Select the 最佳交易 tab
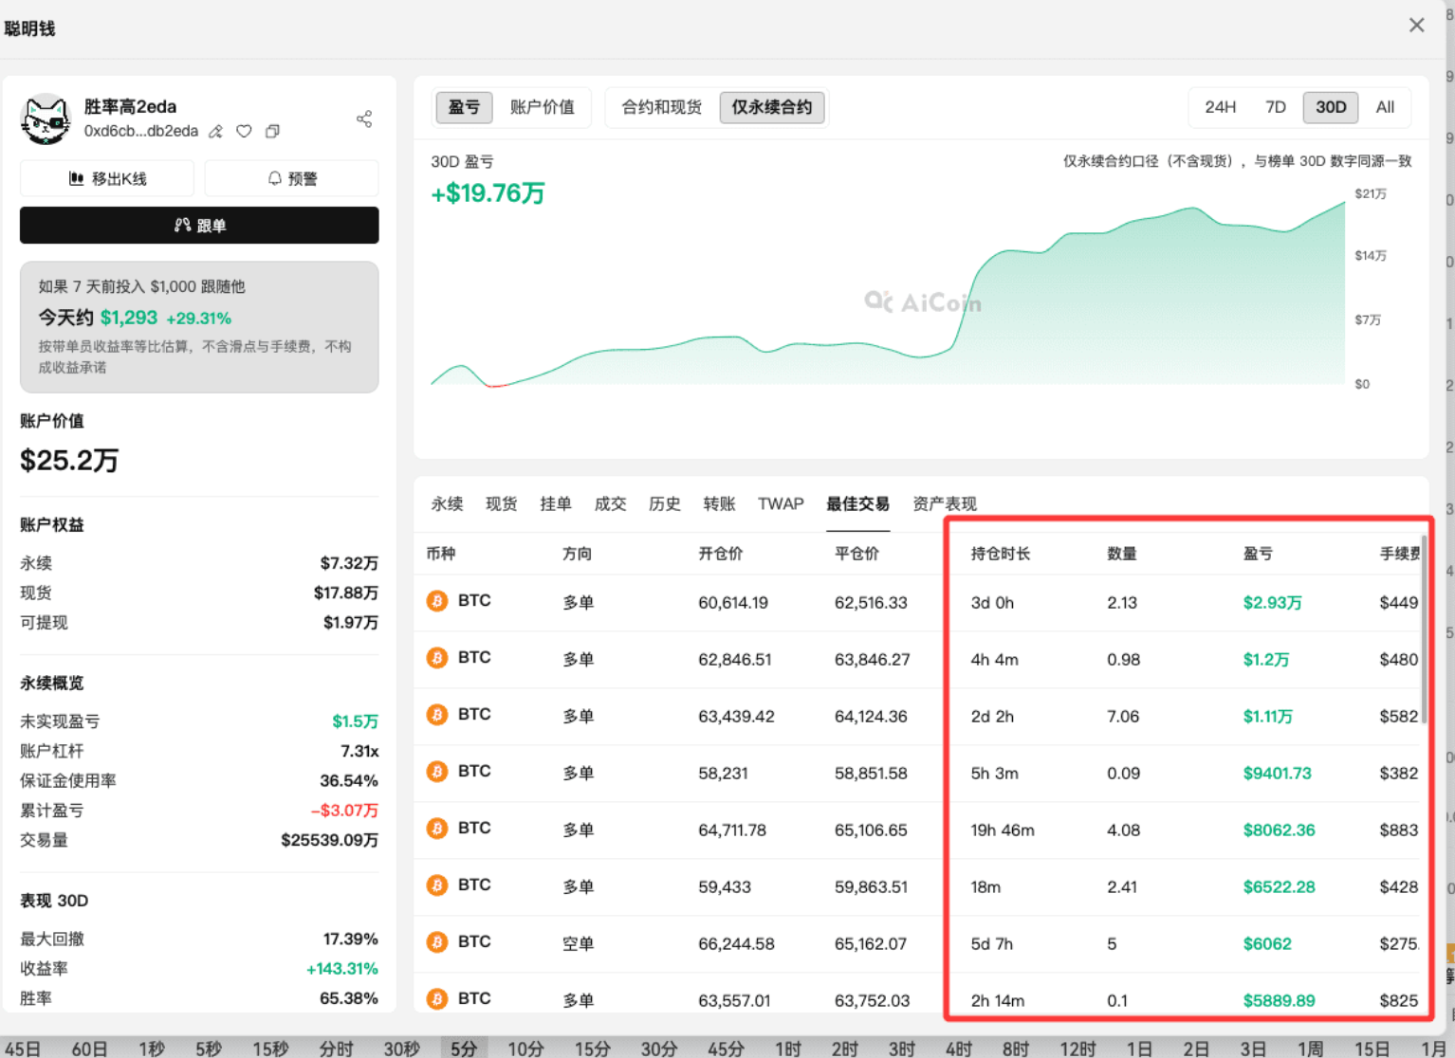Screen dimensions: 1455x1058 pos(857,503)
